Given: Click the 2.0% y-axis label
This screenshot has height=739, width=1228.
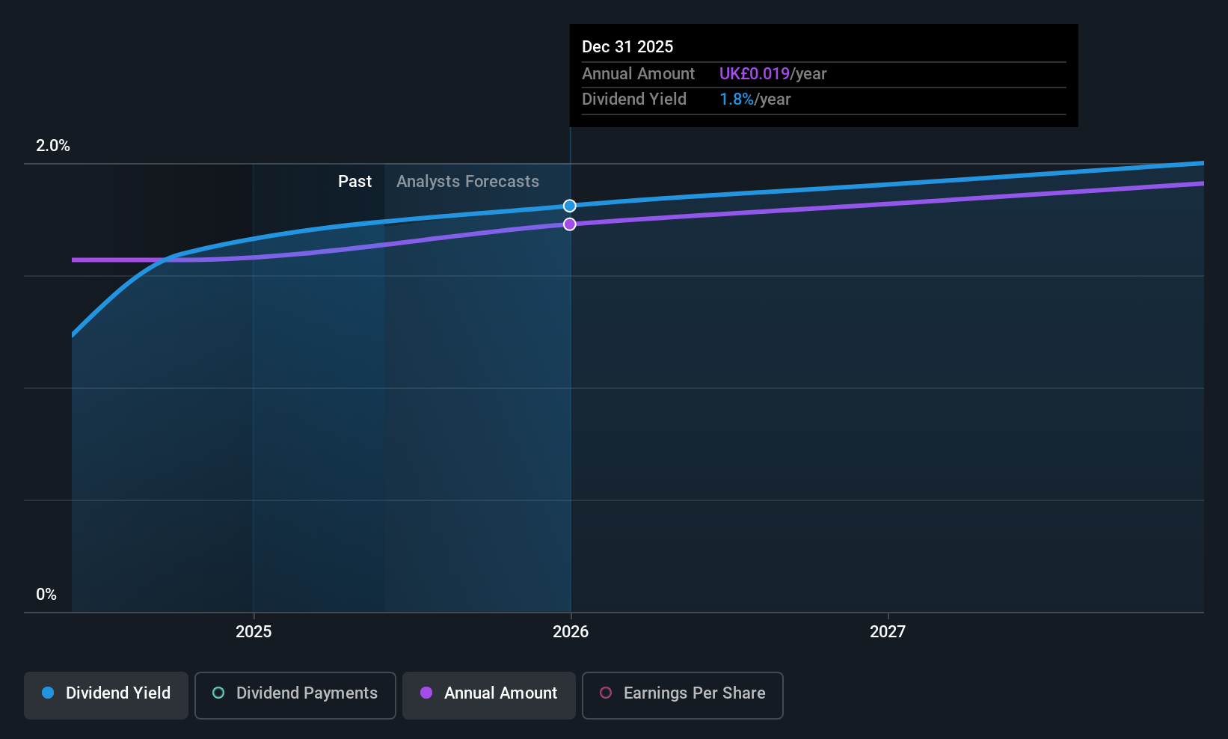Looking at the screenshot, I should 53,146.
